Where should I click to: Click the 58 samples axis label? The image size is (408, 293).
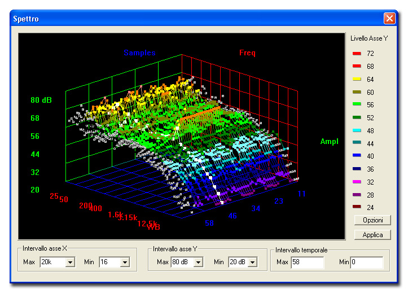point(209,223)
